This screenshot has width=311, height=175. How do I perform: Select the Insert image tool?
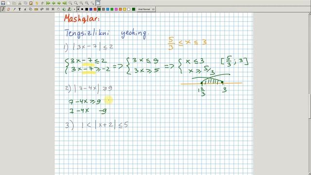point(25,9)
